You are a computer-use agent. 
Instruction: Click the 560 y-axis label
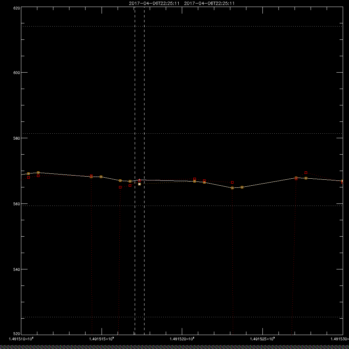17,204
